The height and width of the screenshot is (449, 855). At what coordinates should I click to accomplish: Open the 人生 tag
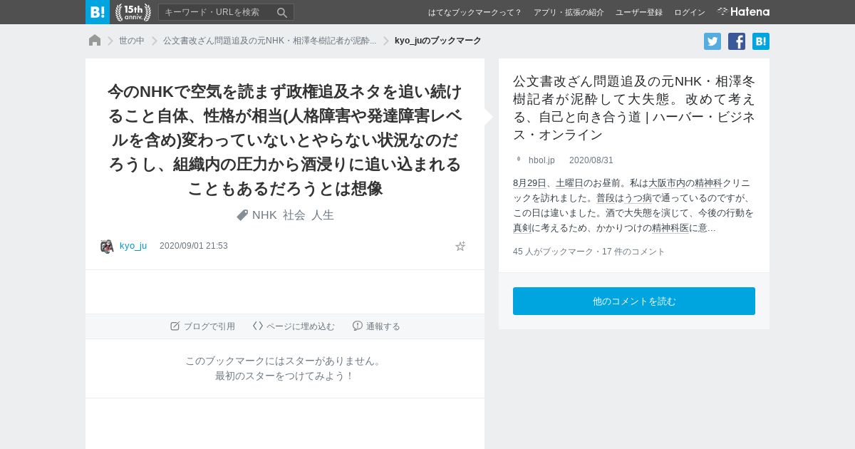point(323,215)
